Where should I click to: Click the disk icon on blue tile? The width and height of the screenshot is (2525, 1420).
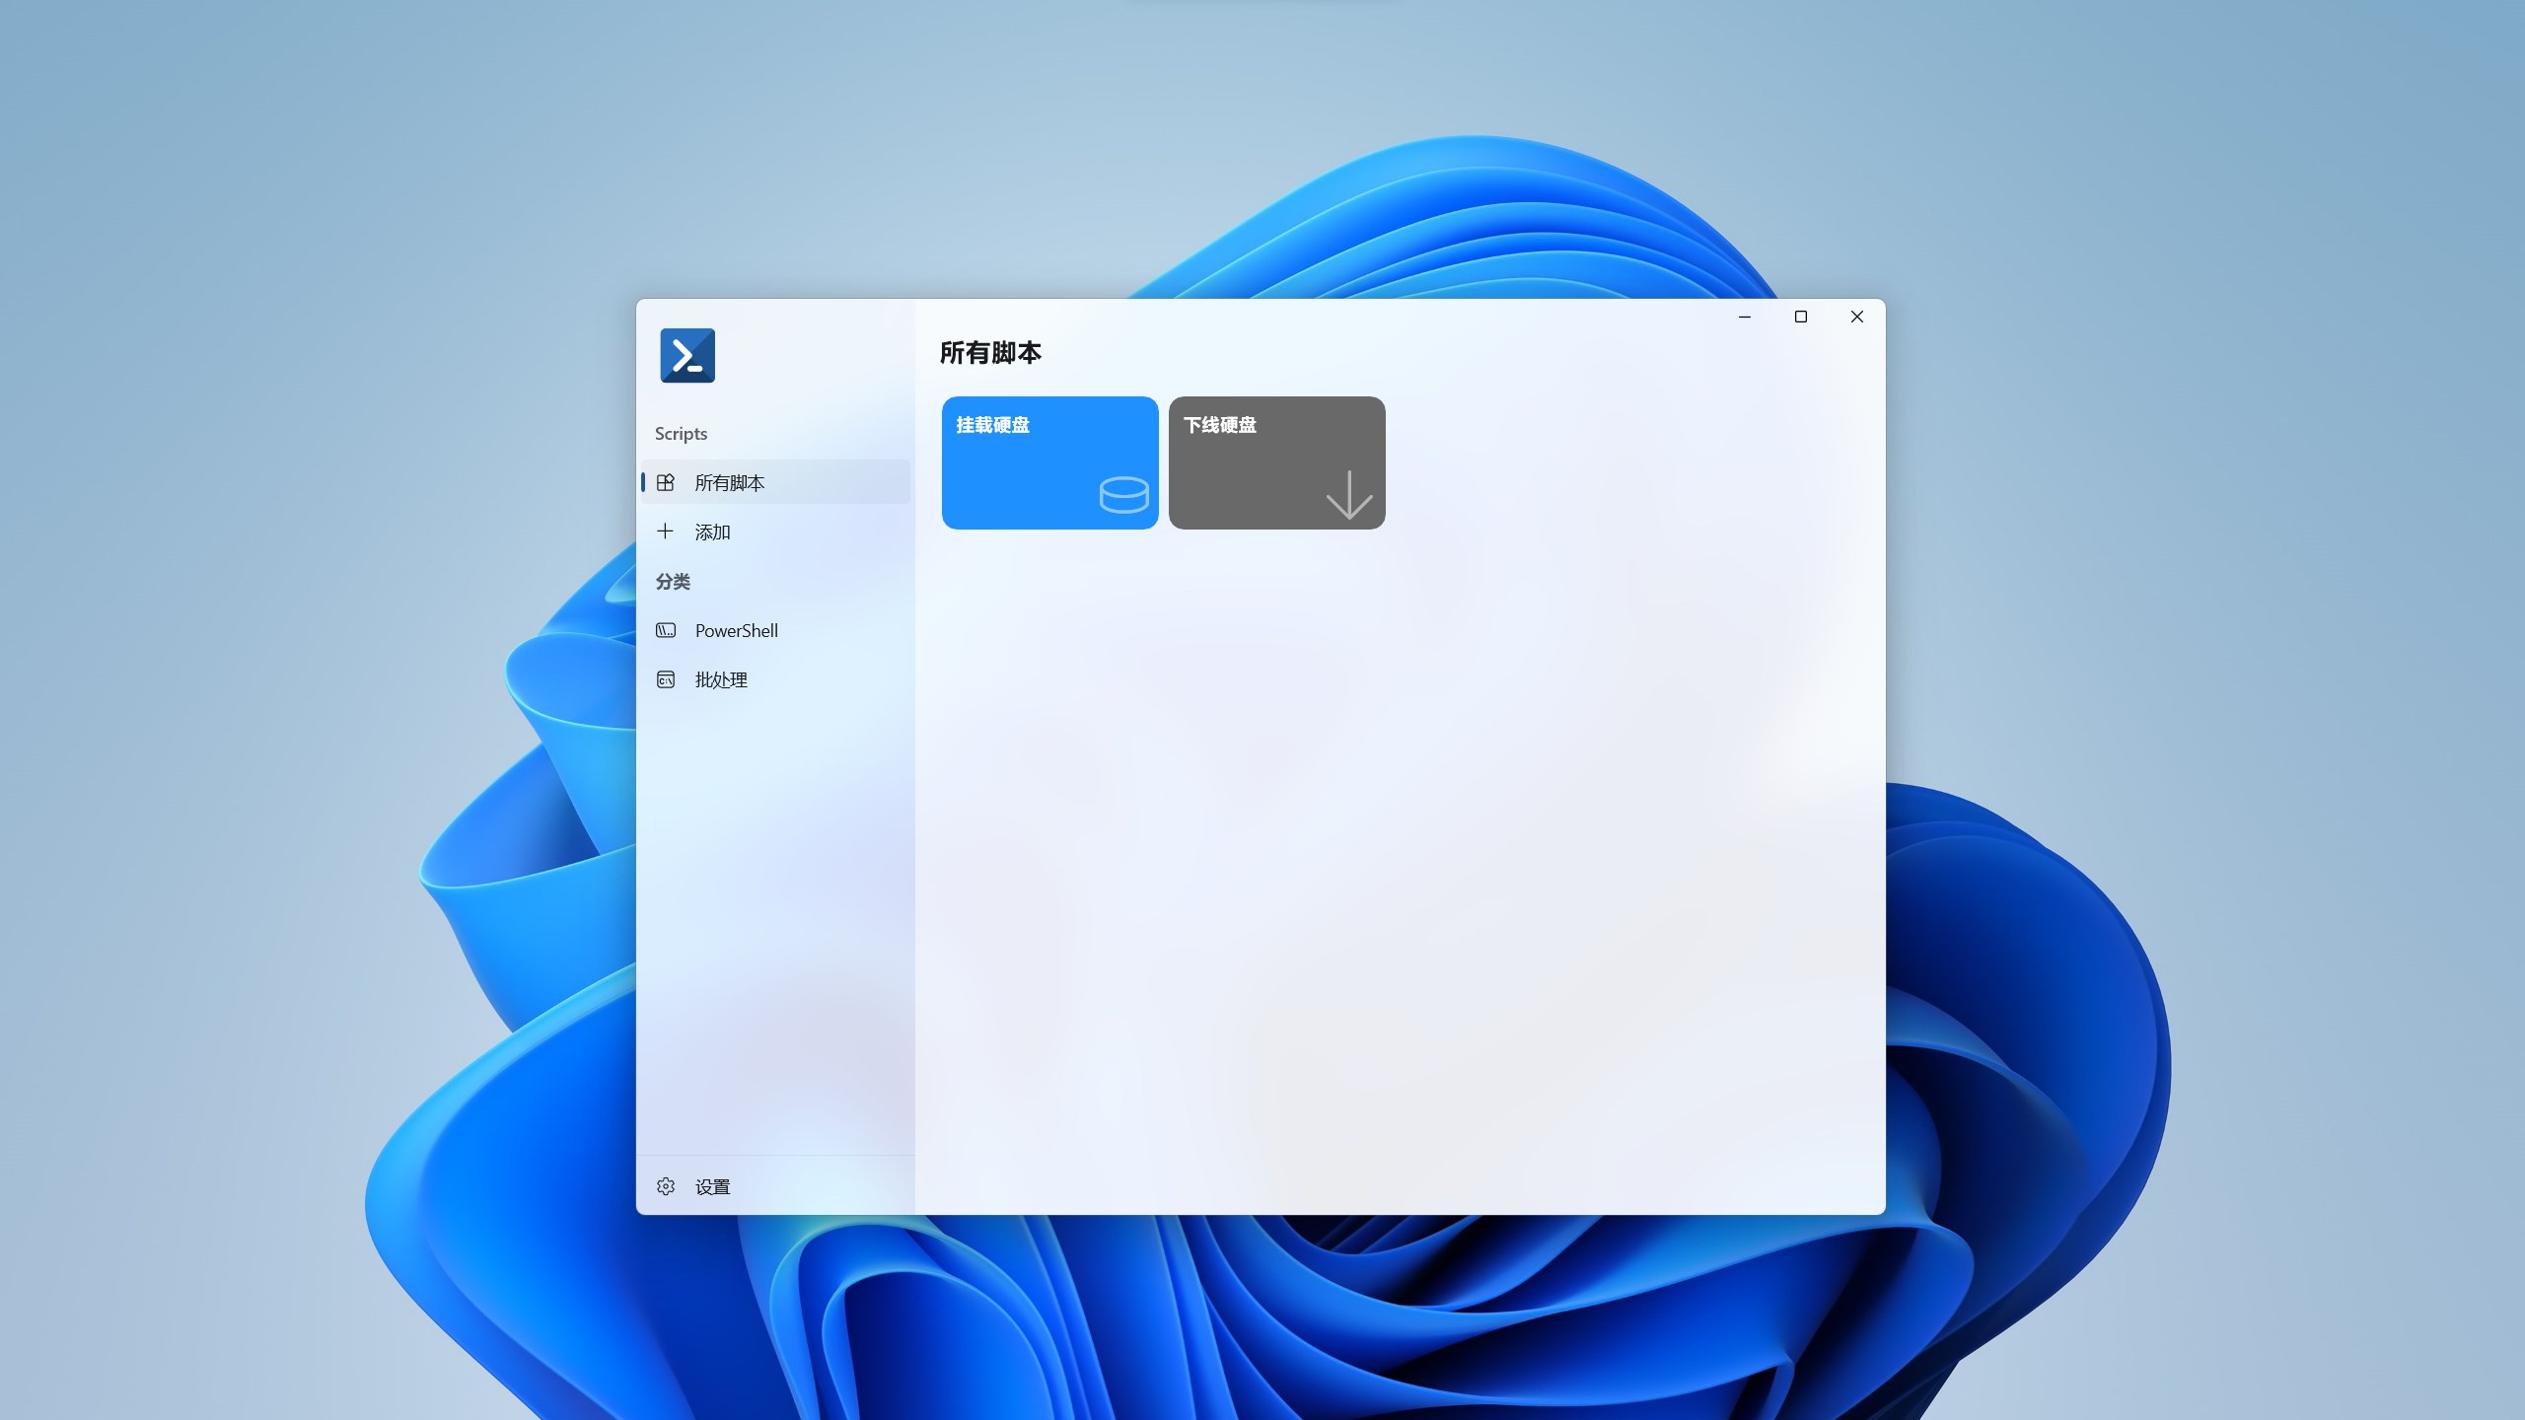click(x=1123, y=495)
